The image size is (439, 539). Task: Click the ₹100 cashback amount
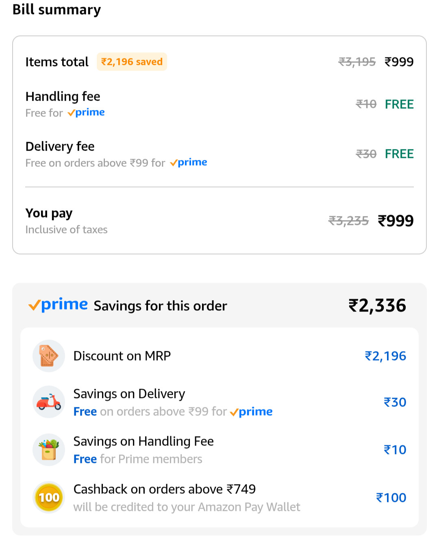[x=391, y=498]
